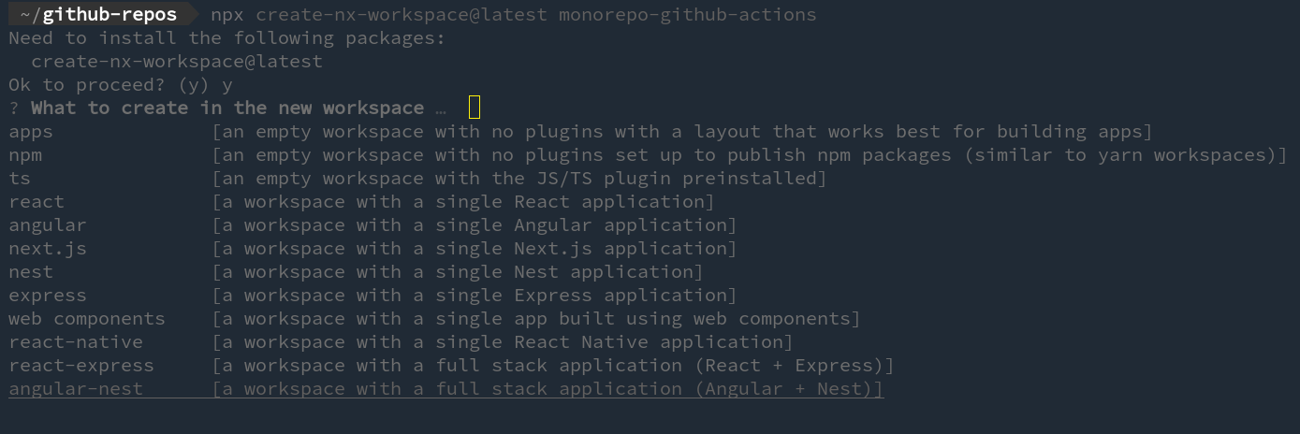The width and height of the screenshot is (1300, 434).
Task: Click the npx create-nx-workspace command text
Action: coord(513,15)
